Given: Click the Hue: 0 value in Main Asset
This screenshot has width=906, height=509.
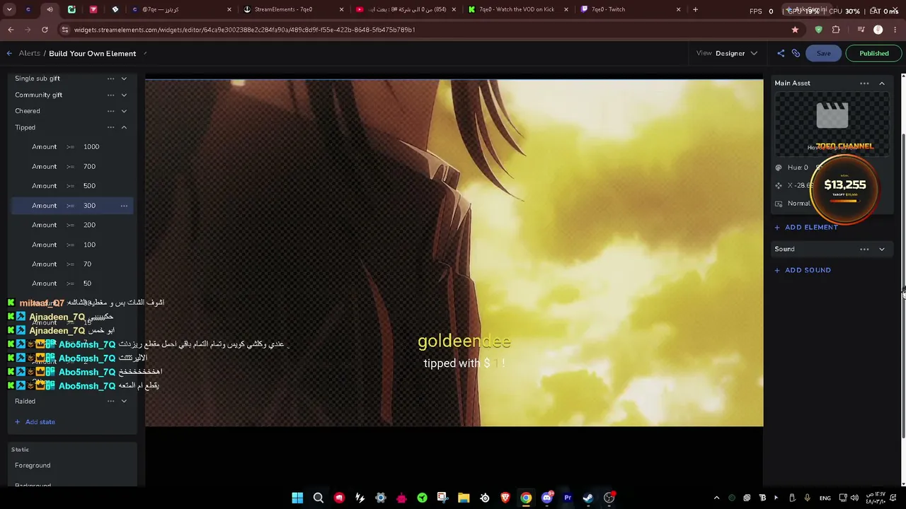Looking at the screenshot, I should coord(798,168).
